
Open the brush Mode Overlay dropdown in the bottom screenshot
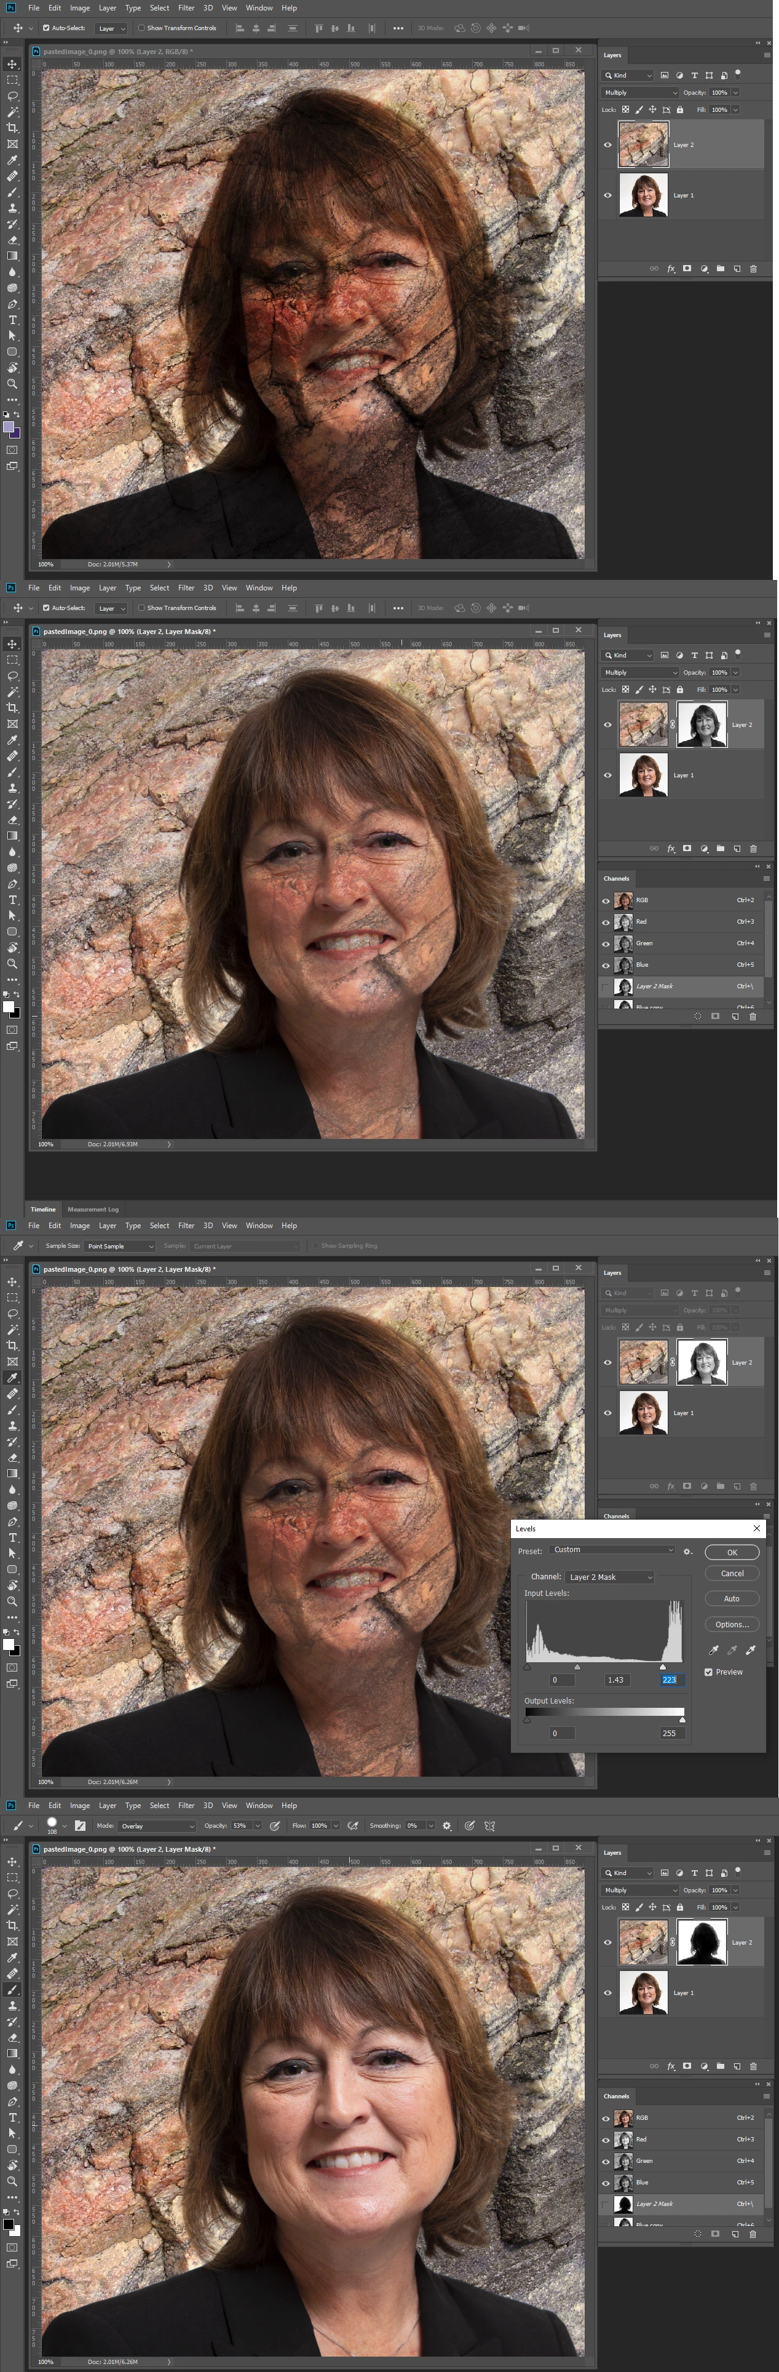pos(157,1826)
